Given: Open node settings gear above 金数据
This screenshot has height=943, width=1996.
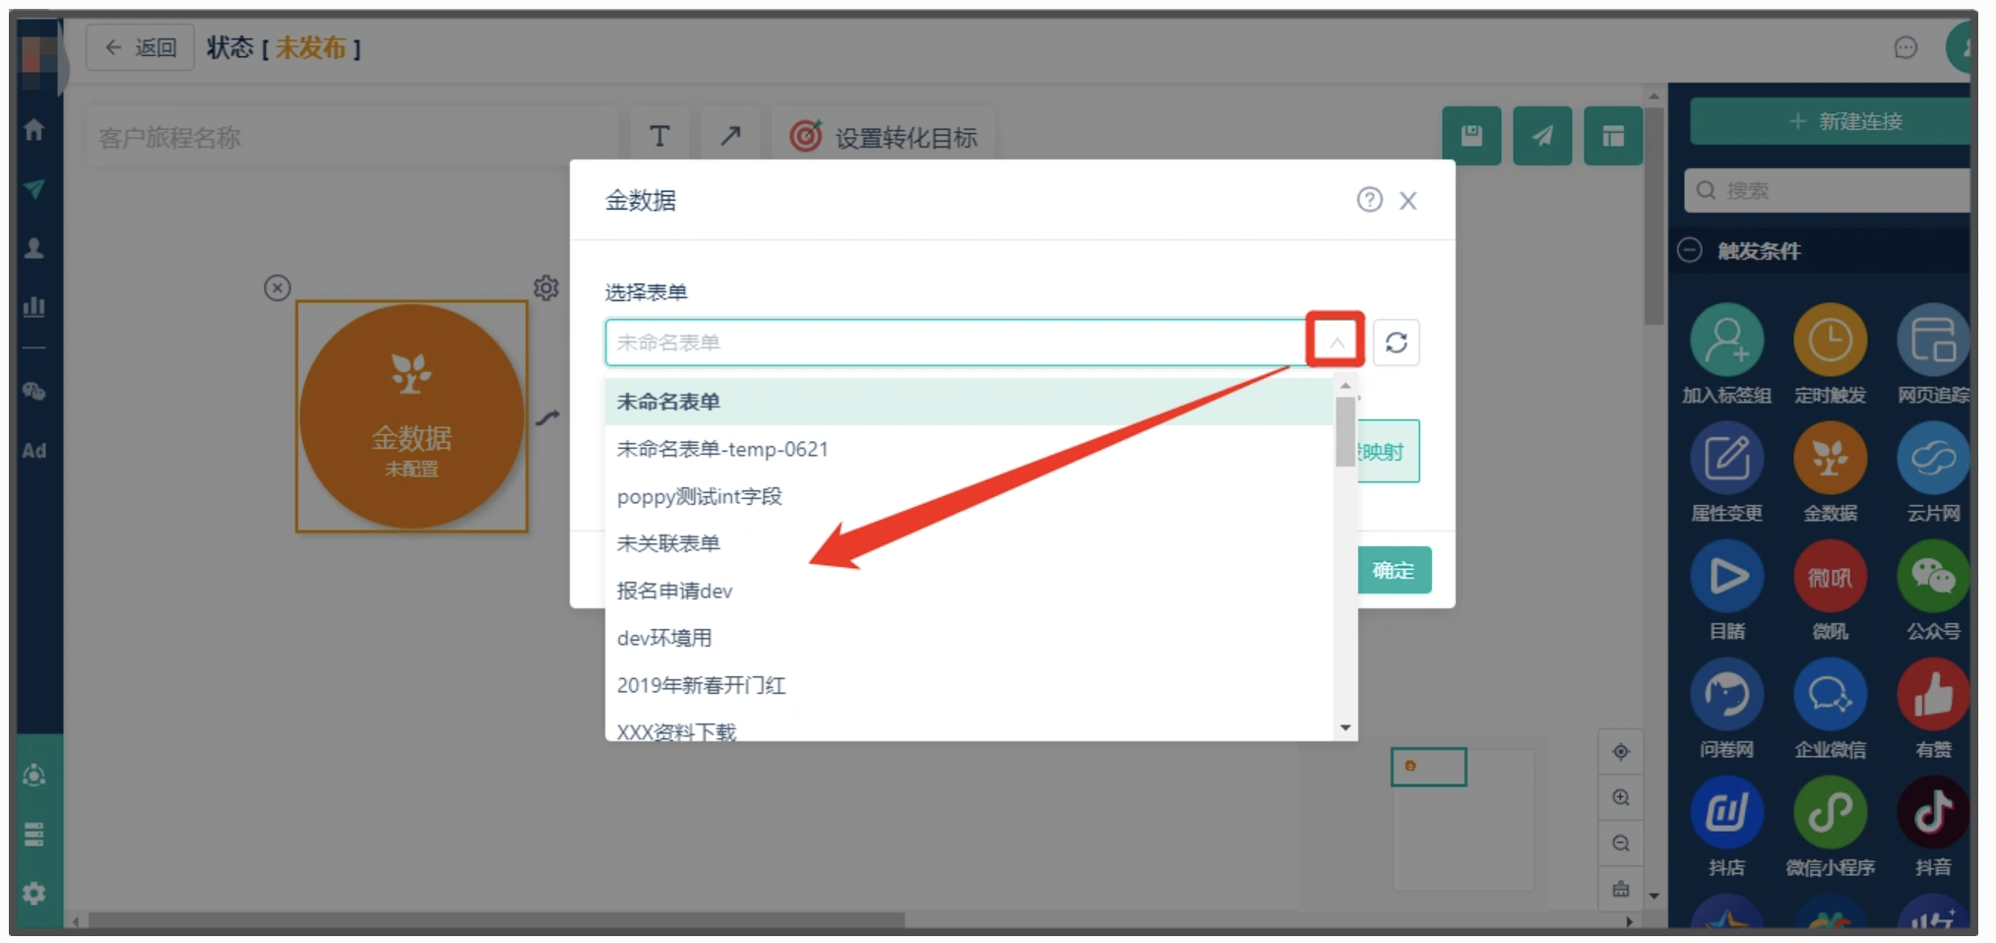Looking at the screenshot, I should tap(546, 287).
